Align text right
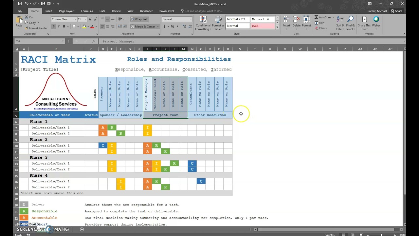 tap(112, 27)
